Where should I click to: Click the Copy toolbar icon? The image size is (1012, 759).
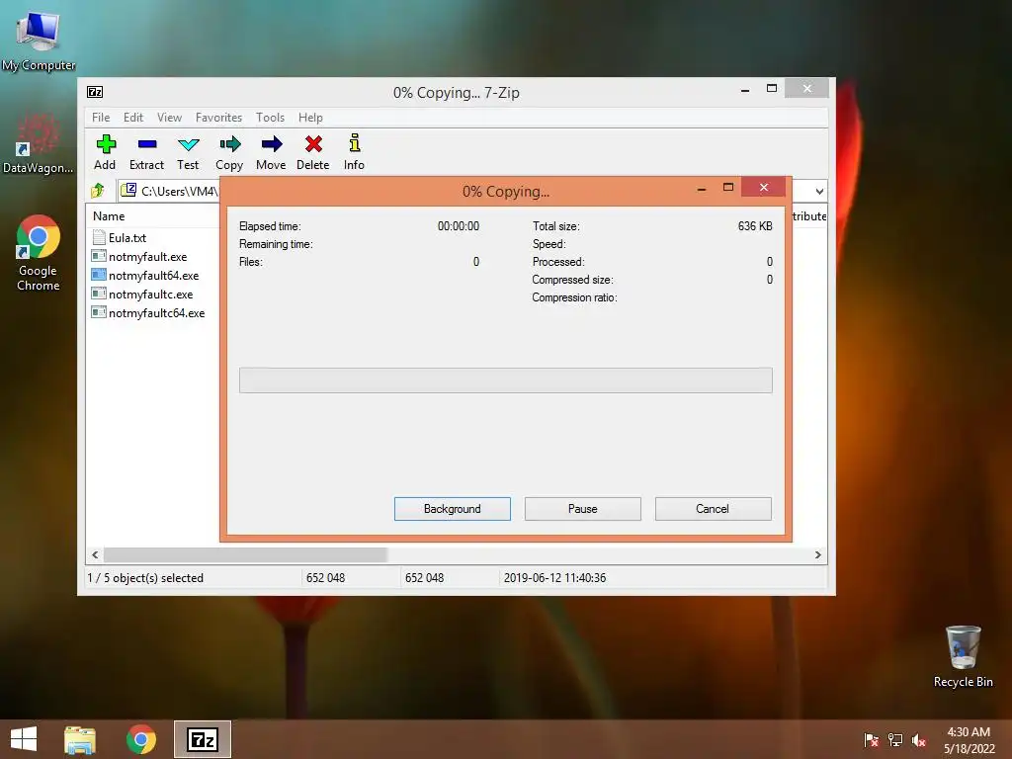click(229, 144)
